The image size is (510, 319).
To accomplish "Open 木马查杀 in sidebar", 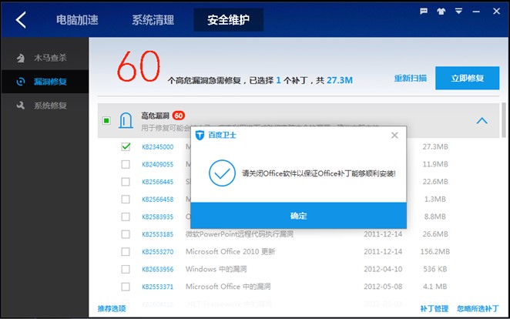I will [45, 58].
